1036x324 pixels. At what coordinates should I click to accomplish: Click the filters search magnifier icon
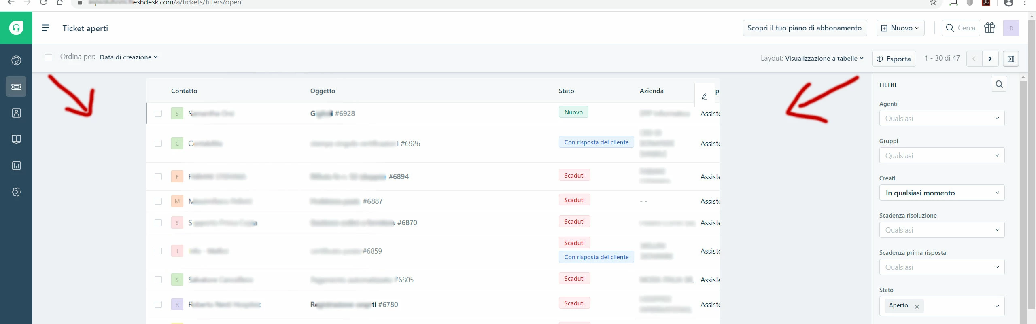coord(999,84)
